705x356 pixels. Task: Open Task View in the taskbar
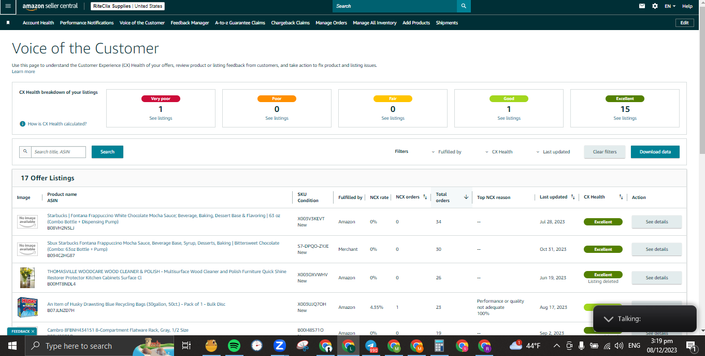pos(186,346)
